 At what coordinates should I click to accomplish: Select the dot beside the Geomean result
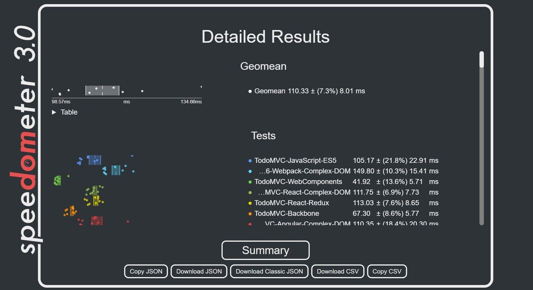point(250,91)
